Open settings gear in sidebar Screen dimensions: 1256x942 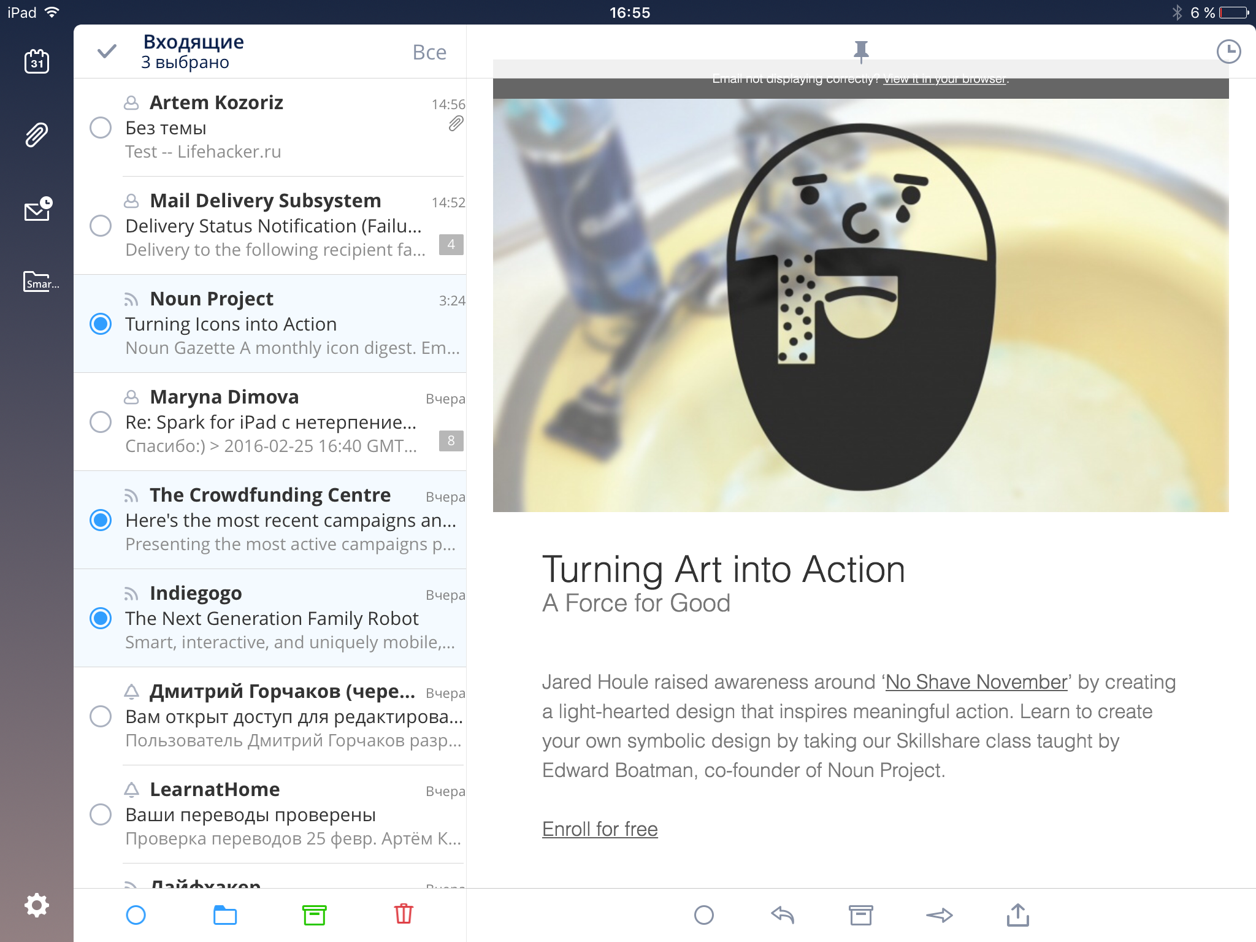click(x=37, y=905)
